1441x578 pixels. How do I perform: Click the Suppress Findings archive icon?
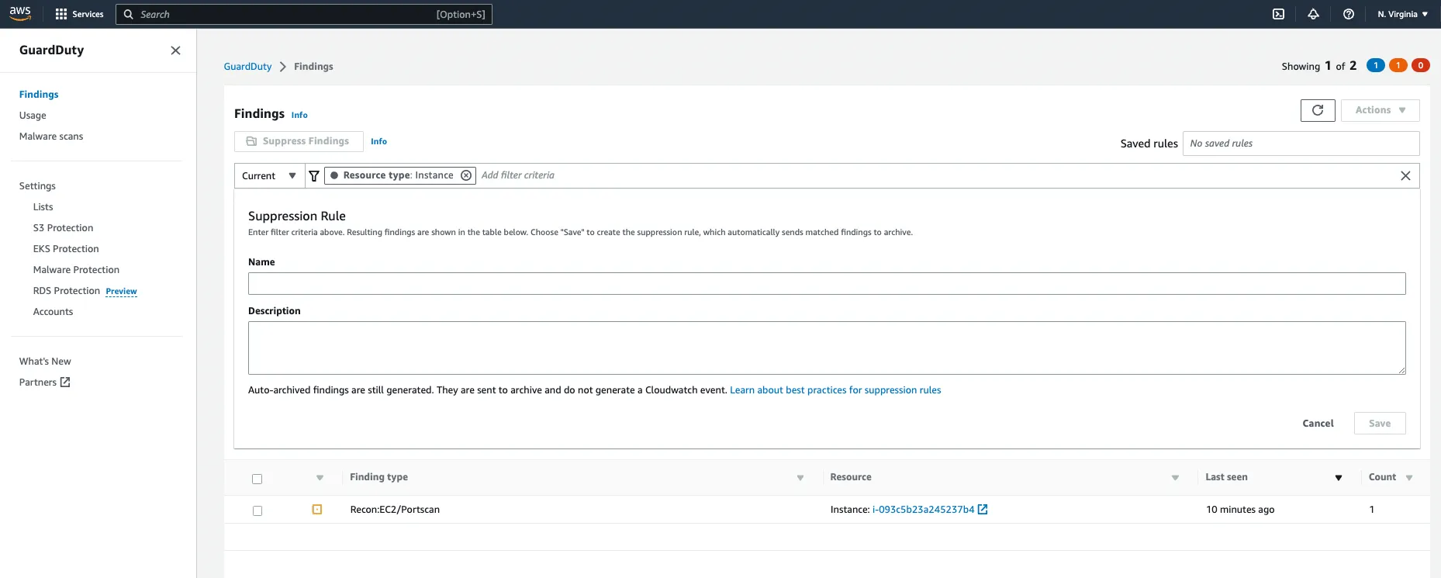pyautogui.click(x=251, y=141)
